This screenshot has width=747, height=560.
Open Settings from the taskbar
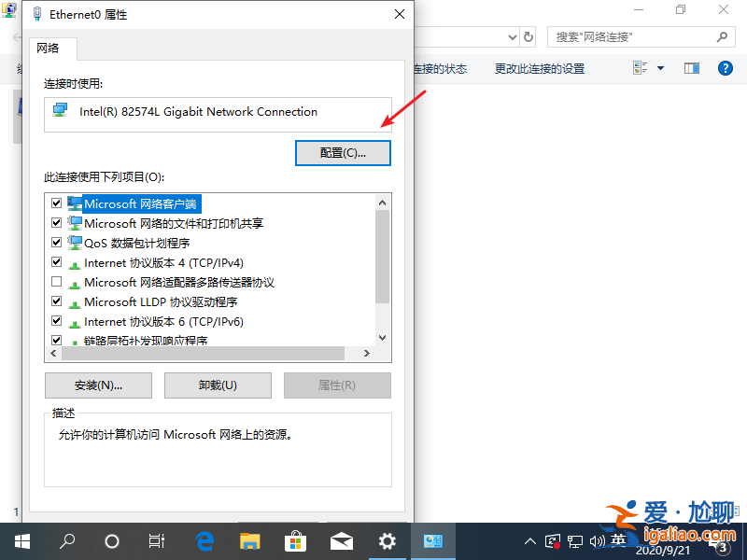388,541
